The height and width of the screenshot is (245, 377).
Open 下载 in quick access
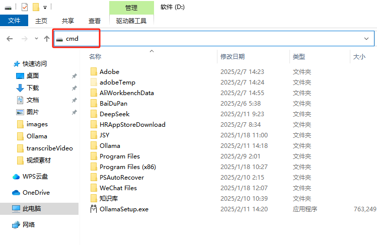pyautogui.click(x=32, y=88)
